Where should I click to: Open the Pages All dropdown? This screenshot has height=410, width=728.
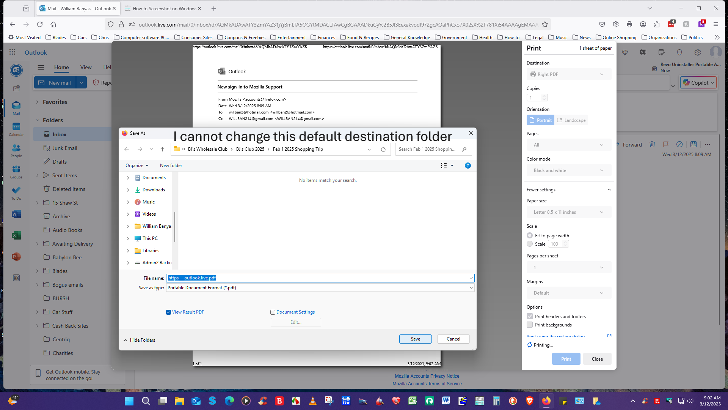pyautogui.click(x=569, y=145)
